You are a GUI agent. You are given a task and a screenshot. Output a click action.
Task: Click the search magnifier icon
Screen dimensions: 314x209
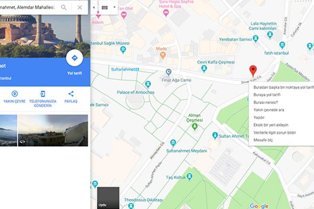coord(64,7)
